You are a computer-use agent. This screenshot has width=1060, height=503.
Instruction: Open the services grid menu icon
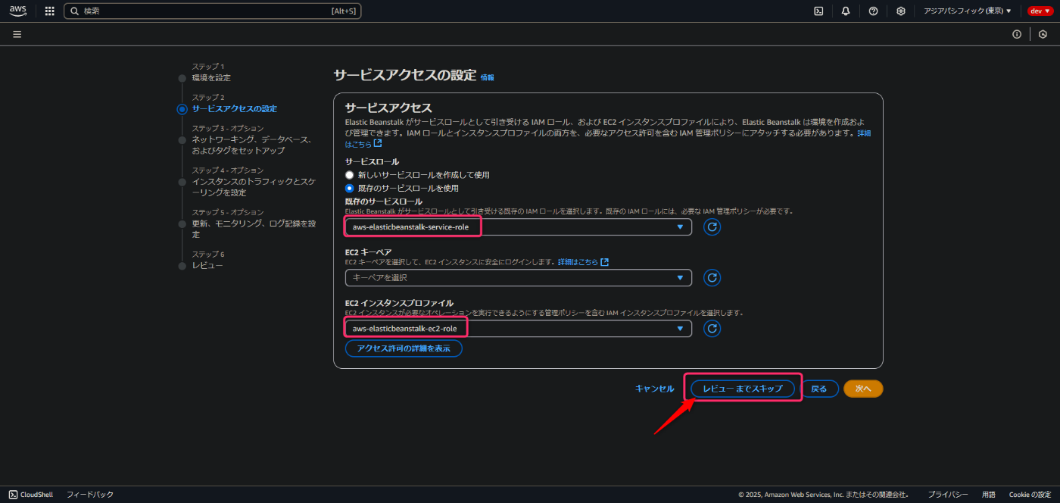49,11
